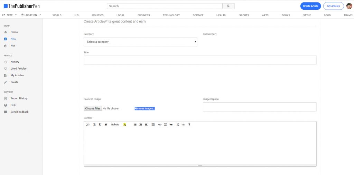This screenshot has width=354, height=175.
Task: Toggle fullscreen mode for the editor
Action: [178, 124]
